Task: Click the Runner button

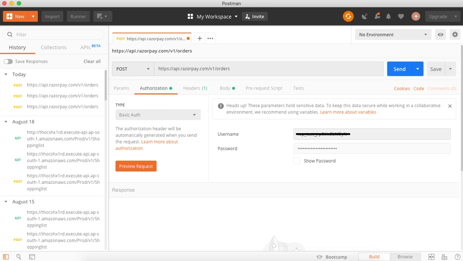Action: (x=78, y=17)
